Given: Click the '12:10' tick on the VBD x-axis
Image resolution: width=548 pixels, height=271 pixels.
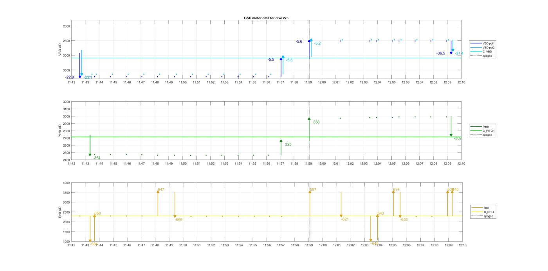Looking at the screenshot, I should 461,83.
